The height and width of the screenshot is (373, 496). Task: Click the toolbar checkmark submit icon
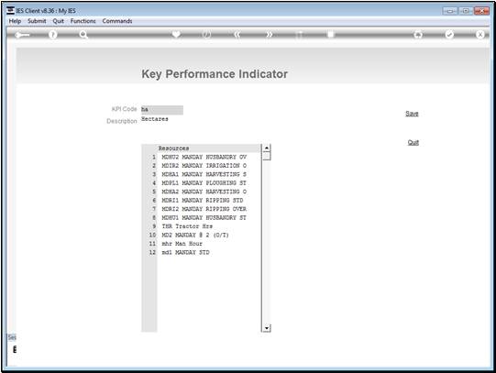click(449, 35)
